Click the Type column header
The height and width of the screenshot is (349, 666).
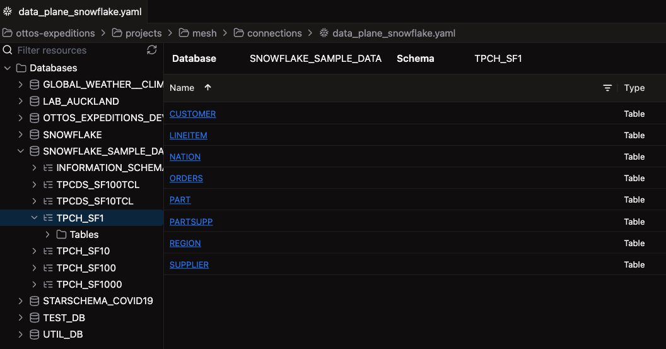(x=634, y=88)
